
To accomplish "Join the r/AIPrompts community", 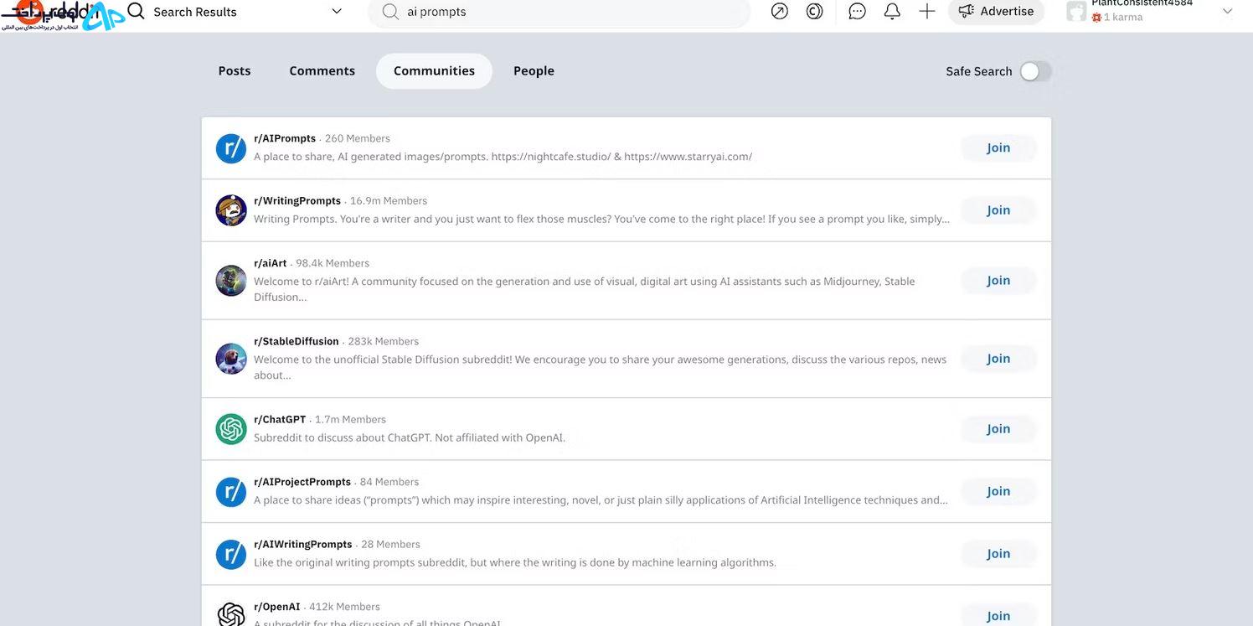I will pyautogui.click(x=998, y=148).
